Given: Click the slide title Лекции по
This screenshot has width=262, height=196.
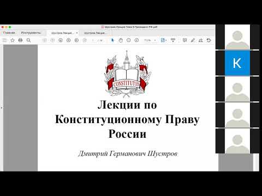Looking at the screenshot, I should [x=127, y=105].
